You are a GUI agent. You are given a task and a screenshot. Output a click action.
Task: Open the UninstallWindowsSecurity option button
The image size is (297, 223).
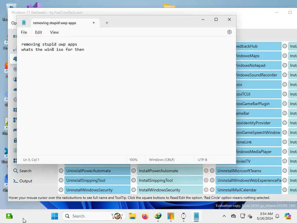point(97,190)
